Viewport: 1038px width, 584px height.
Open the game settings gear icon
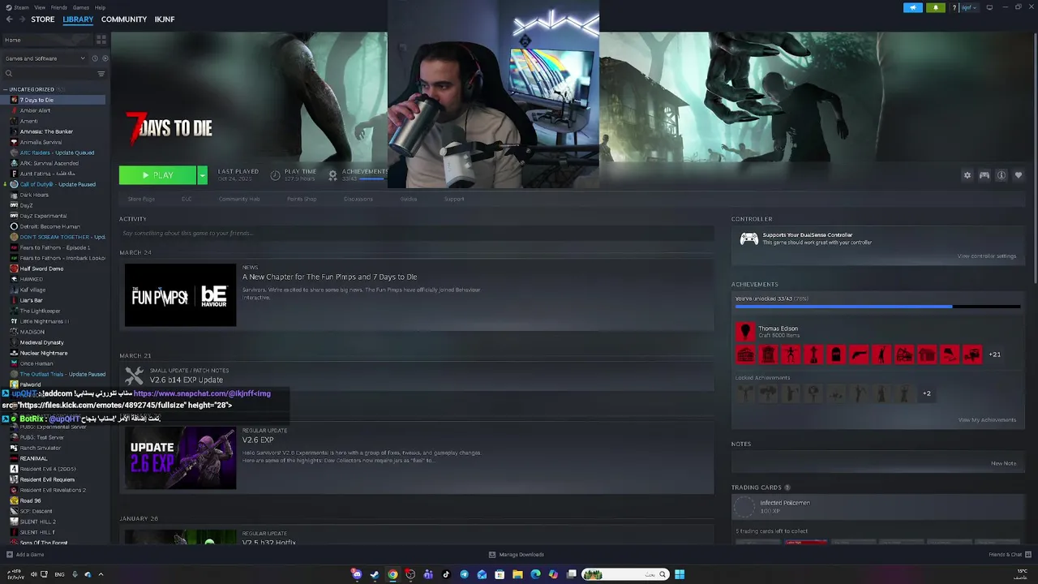click(967, 175)
